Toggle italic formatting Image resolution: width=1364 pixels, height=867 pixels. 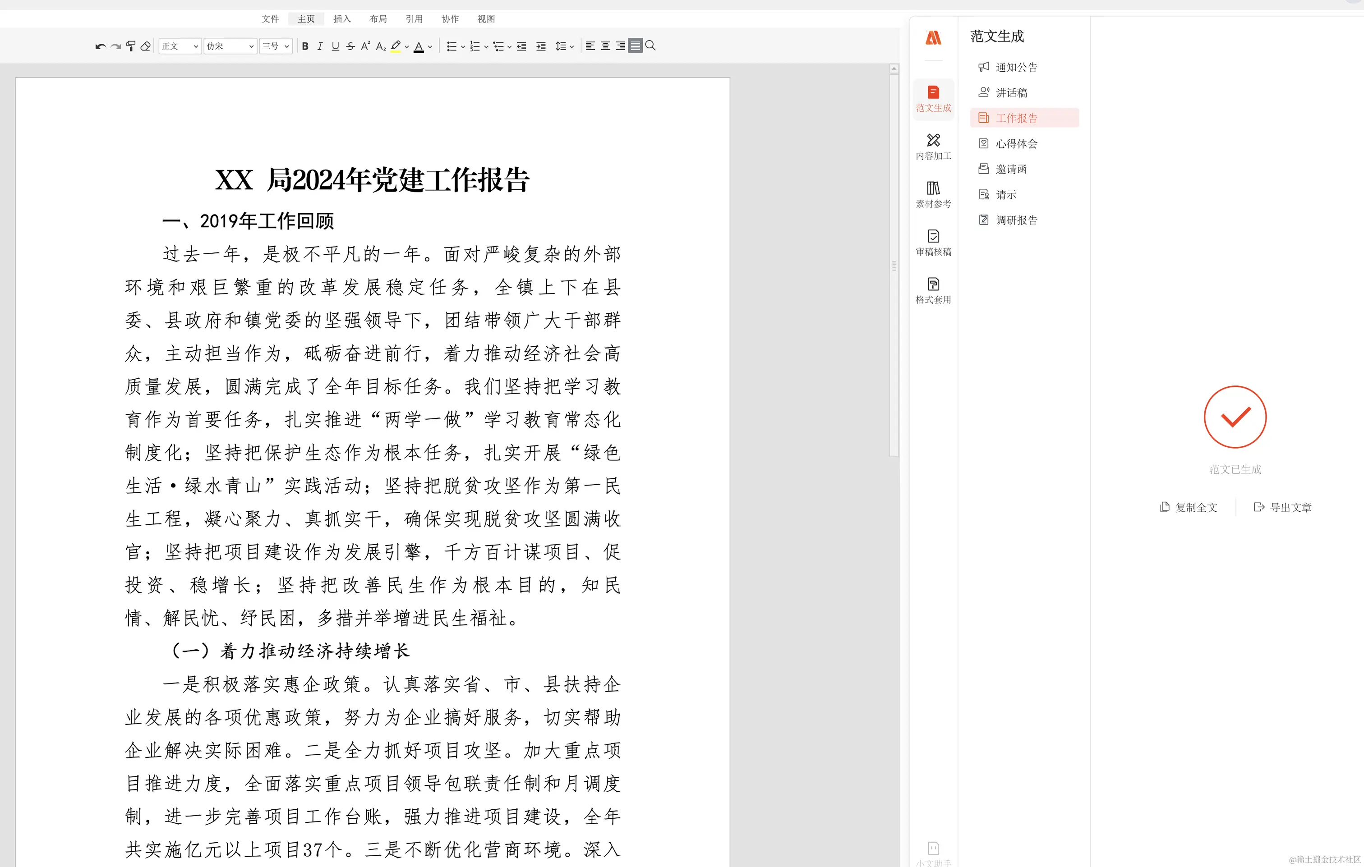(x=320, y=46)
